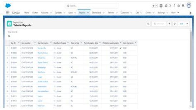This screenshot has width=196, height=110.
Task: Open the Permit expiry date column menu arrow
Action: click(100, 43)
